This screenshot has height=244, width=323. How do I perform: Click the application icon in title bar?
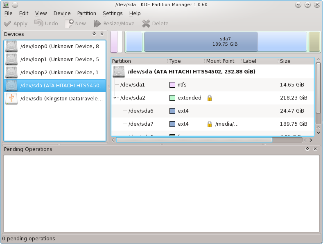pos(6,4)
